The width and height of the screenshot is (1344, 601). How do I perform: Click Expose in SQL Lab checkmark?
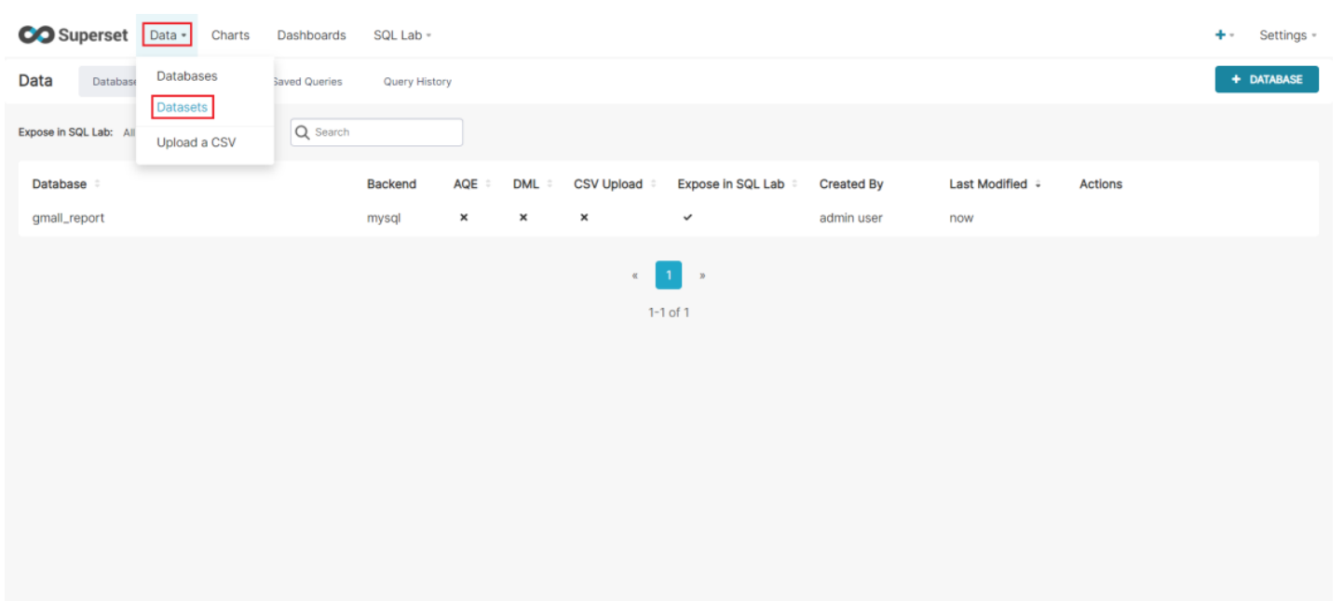(x=687, y=218)
